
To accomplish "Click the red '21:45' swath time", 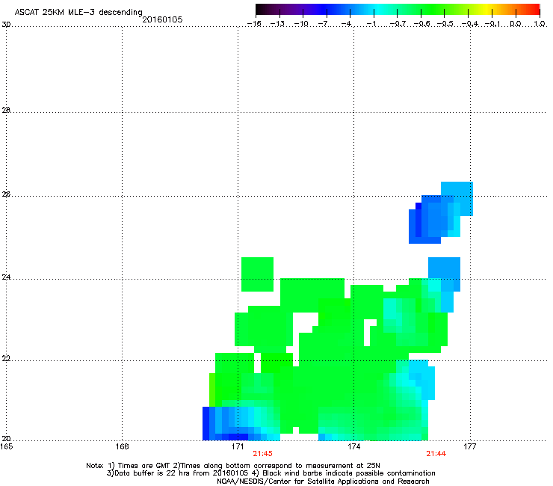I will point(262,454).
